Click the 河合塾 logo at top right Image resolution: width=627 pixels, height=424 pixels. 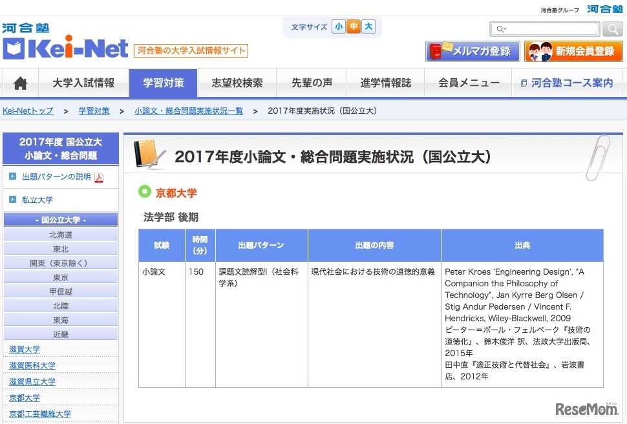(x=604, y=8)
